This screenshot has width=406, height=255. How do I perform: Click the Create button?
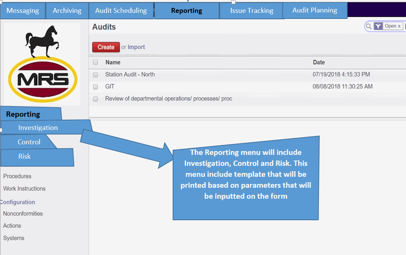pyautogui.click(x=106, y=47)
